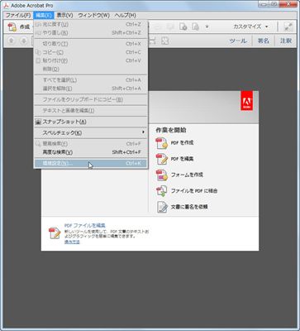Click the next page down-arrow icon
The height and width of the screenshot is (331, 300).
24,41
